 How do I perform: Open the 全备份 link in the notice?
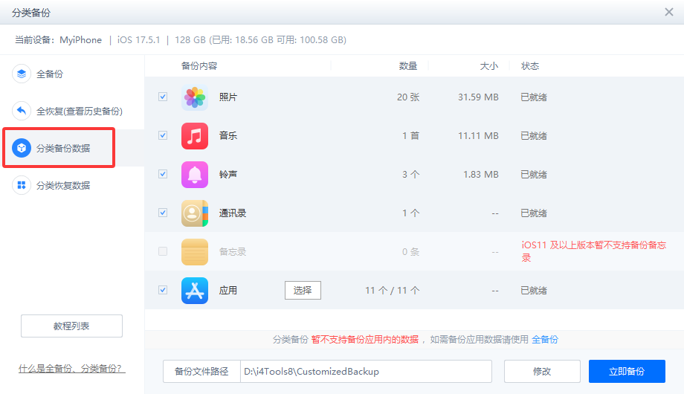click(544, 340)
